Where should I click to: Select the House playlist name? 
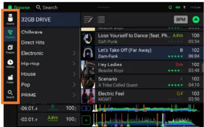28,74
